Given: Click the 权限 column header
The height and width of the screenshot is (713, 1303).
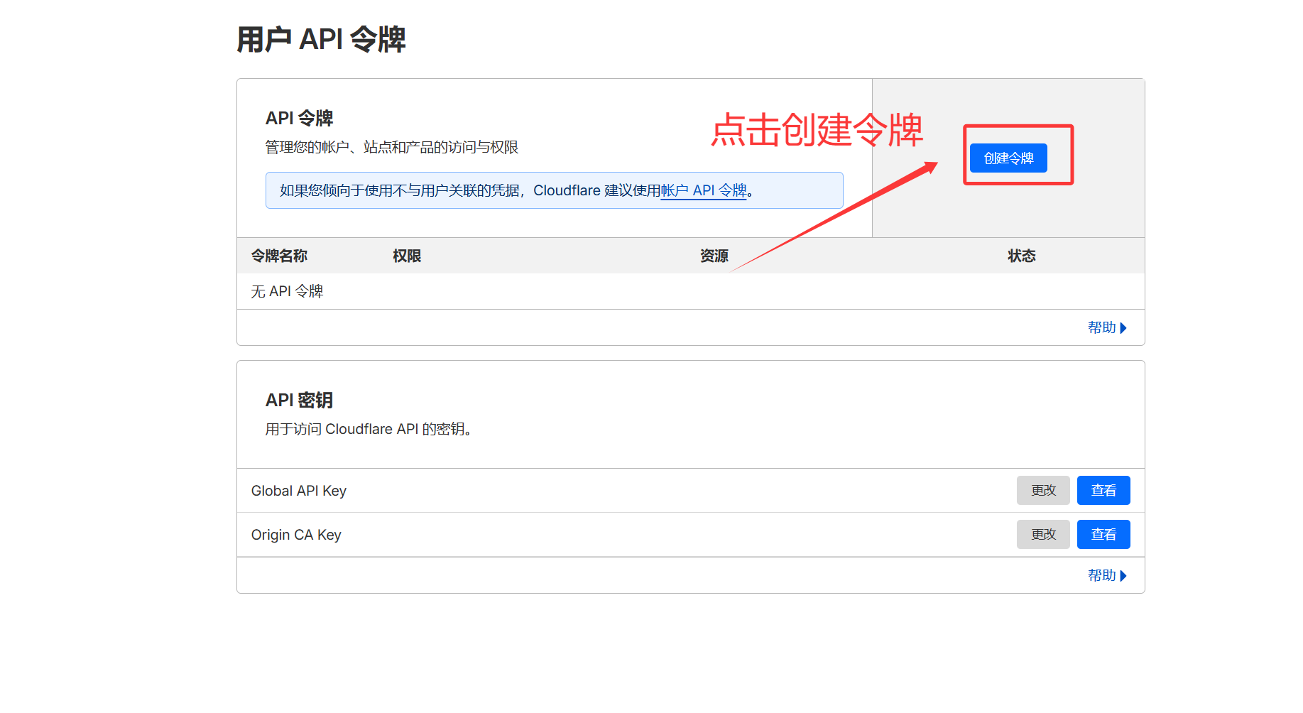Looking at the screenshot, I should [x=407, y=256].
